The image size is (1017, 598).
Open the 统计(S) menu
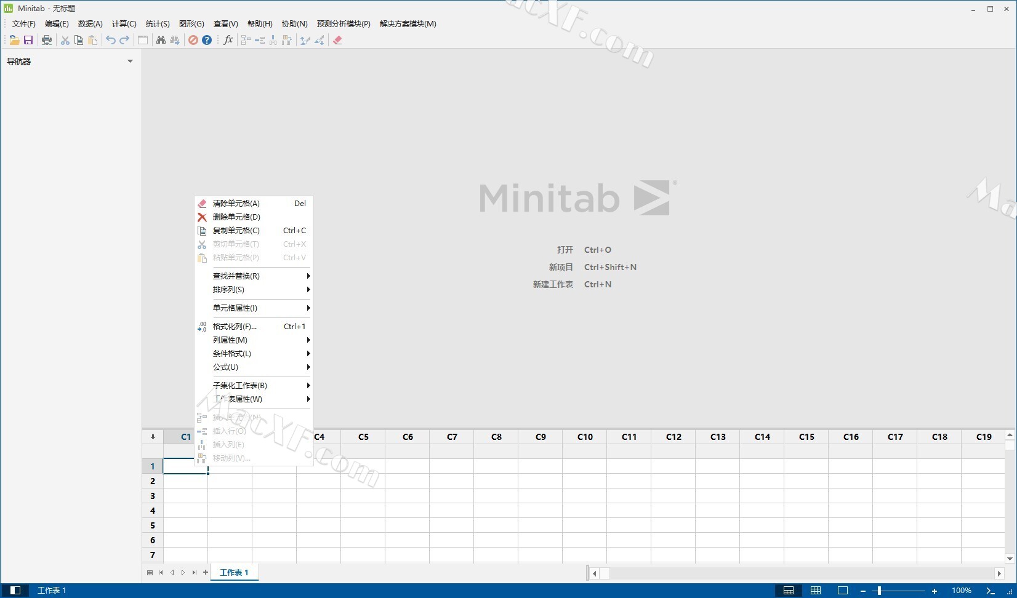pyautogui.click(x=158, y=24)
